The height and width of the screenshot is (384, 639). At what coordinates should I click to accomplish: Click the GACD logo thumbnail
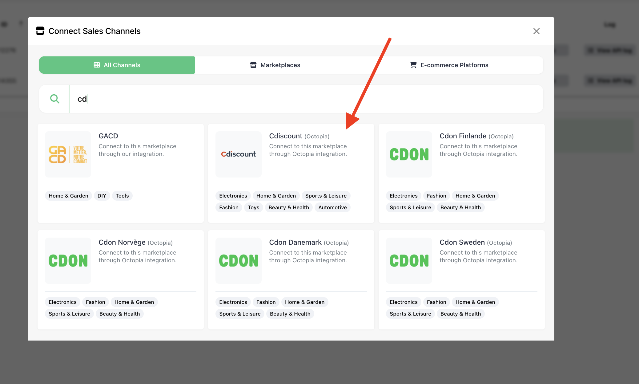point(68,154)
